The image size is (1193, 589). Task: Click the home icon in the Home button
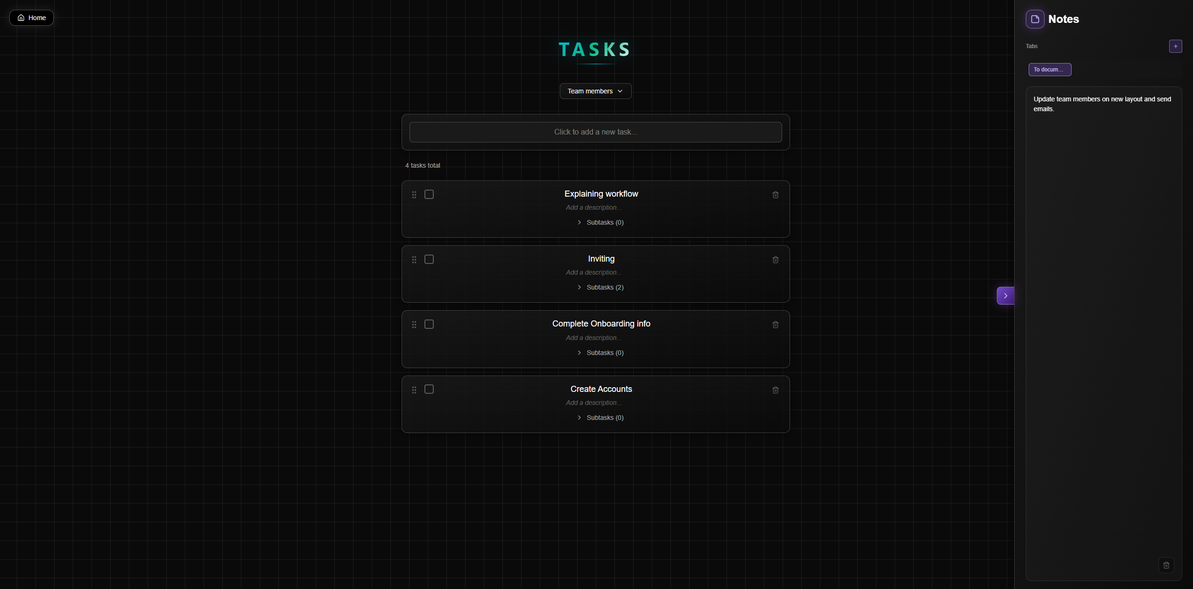pos(21,17)
